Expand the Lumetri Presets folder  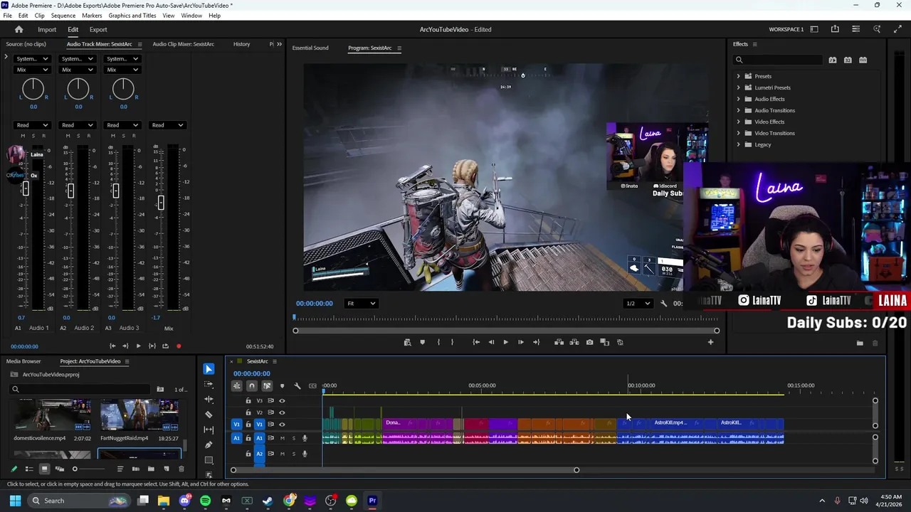tap(738, 87)
